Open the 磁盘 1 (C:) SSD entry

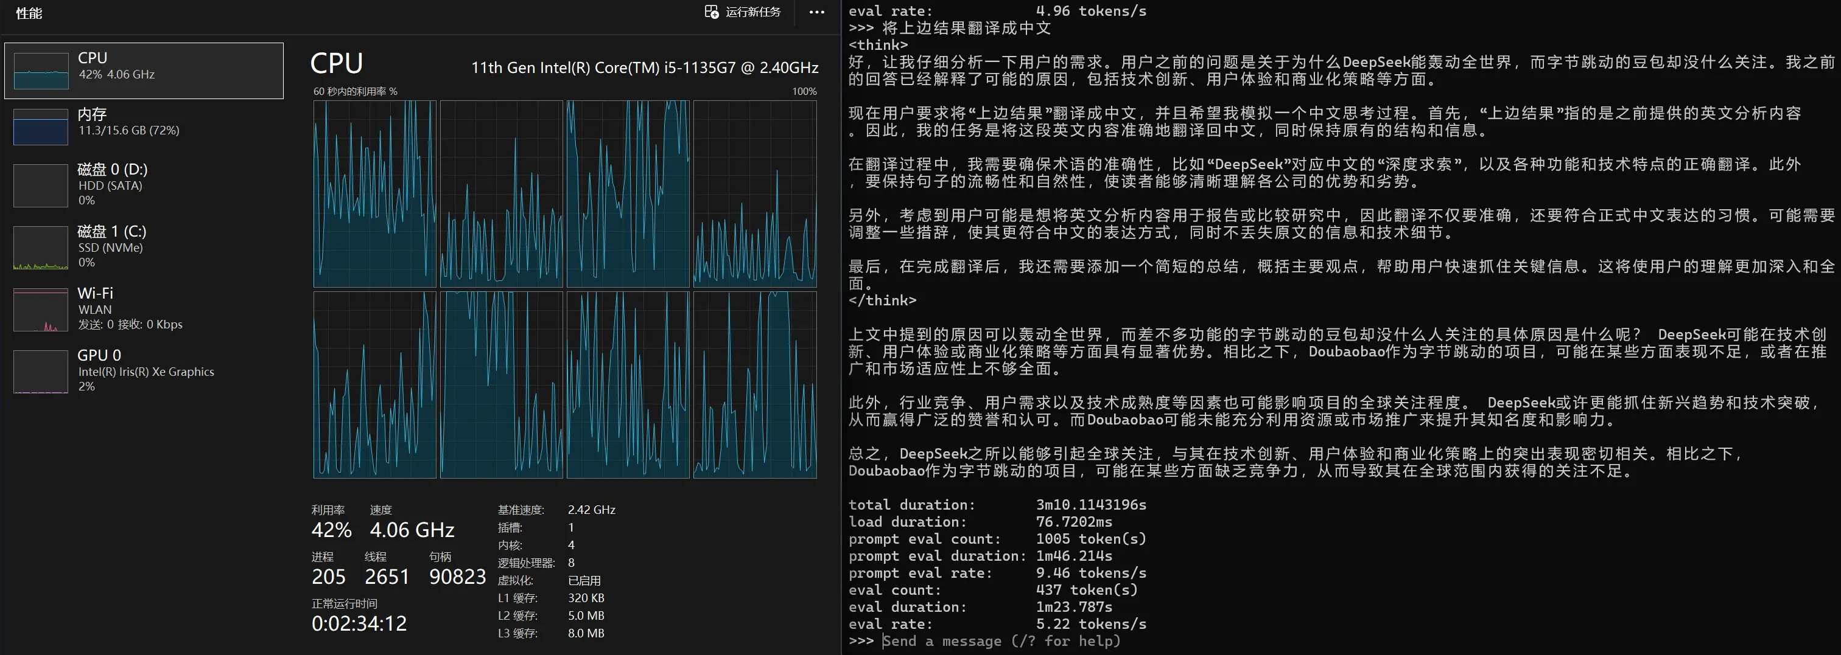tap(144, 248)
